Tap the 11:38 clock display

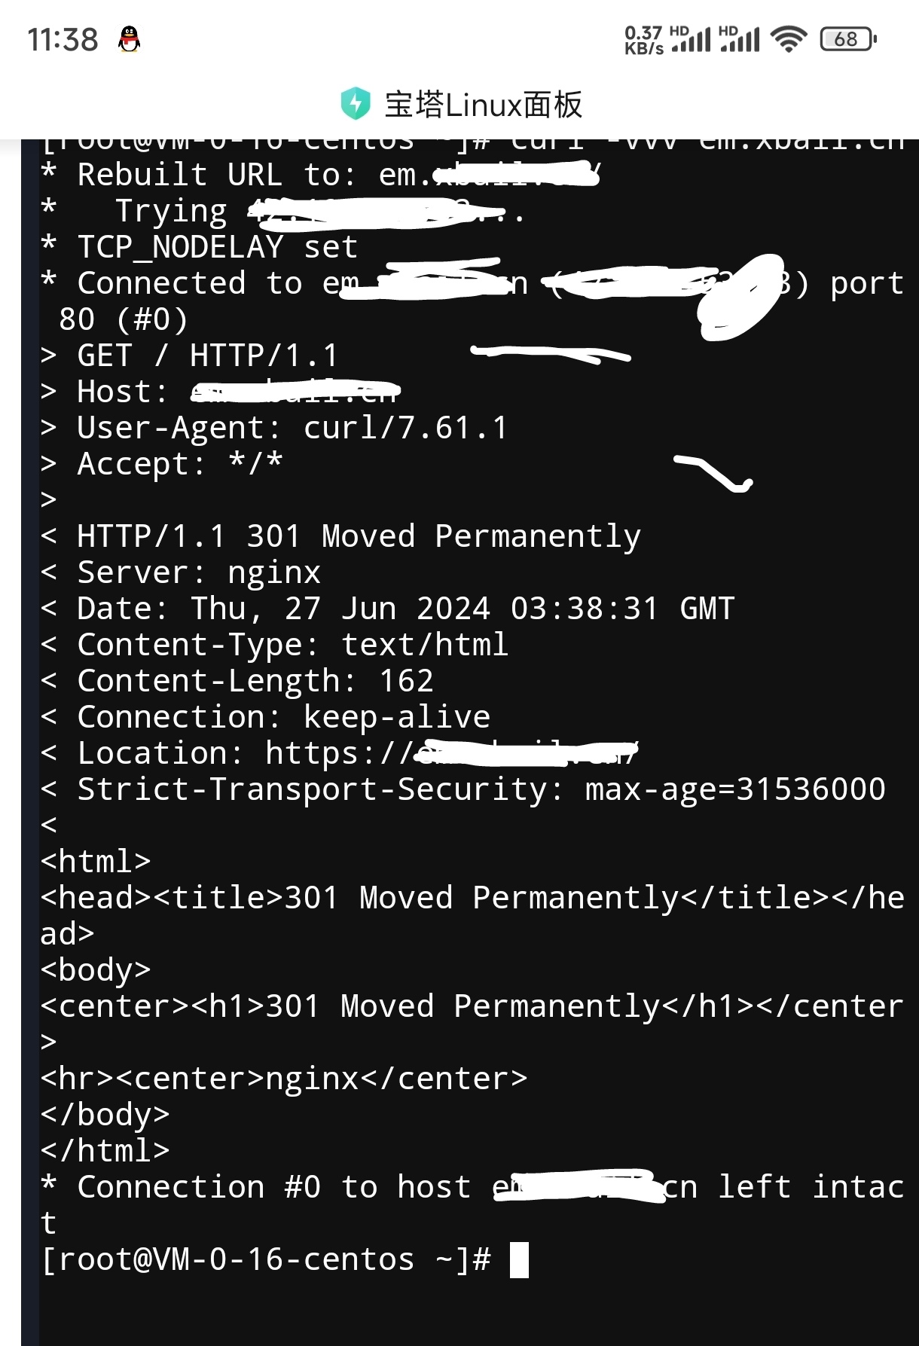tap(63, 39)
